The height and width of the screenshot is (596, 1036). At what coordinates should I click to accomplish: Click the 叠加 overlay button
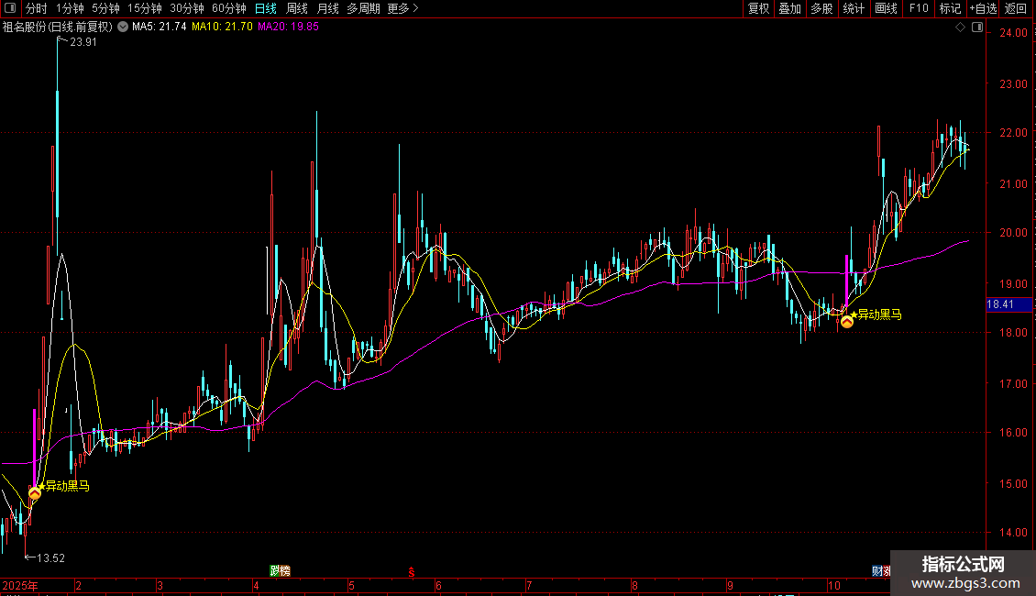click(x=790, y=8)
